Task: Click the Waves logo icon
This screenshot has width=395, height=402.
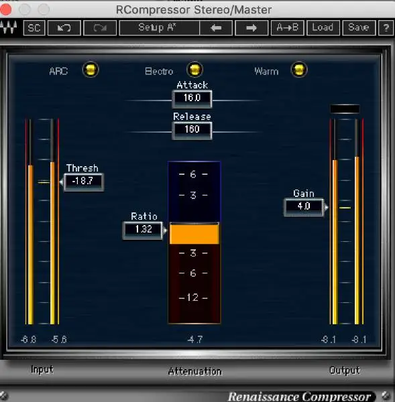Action: (x=9, y=27)
